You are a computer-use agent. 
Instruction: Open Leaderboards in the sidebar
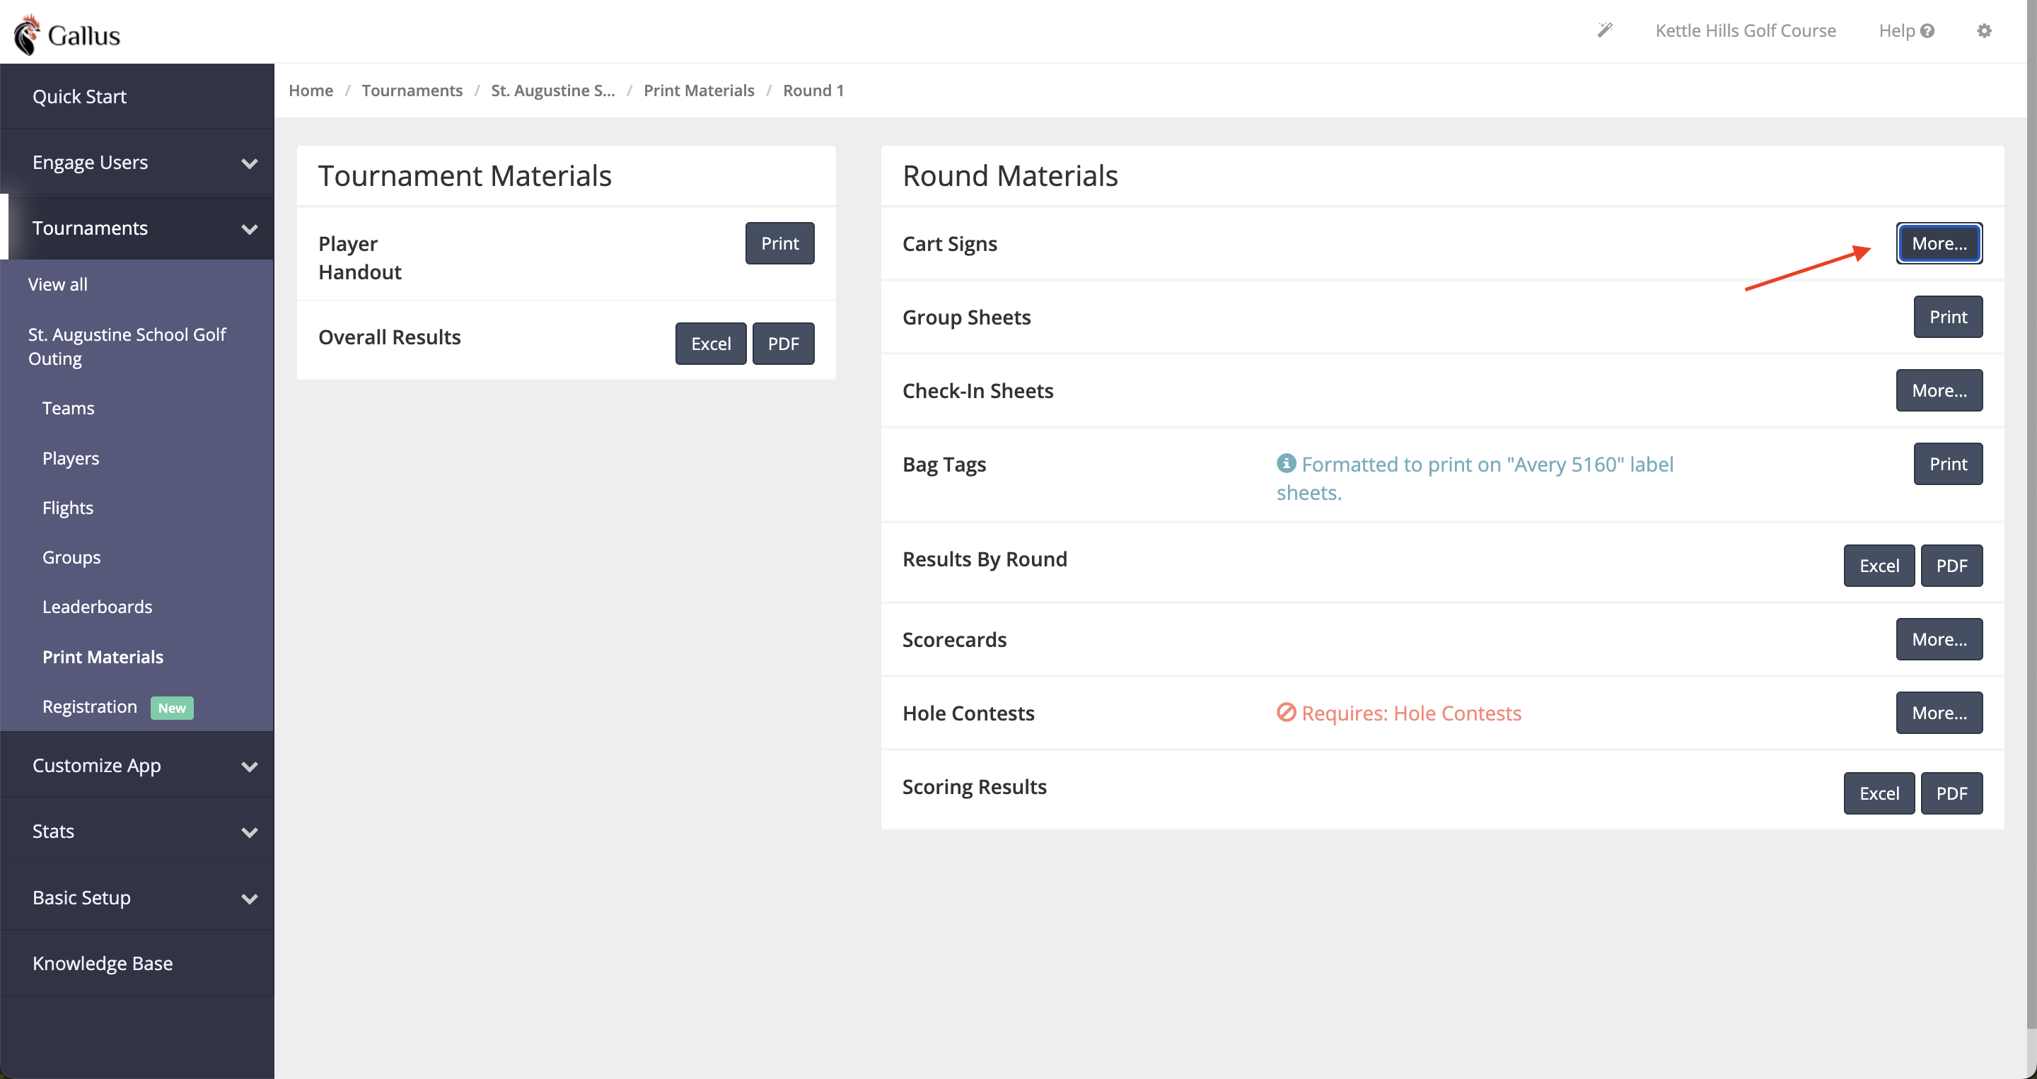tap(98, 606)
